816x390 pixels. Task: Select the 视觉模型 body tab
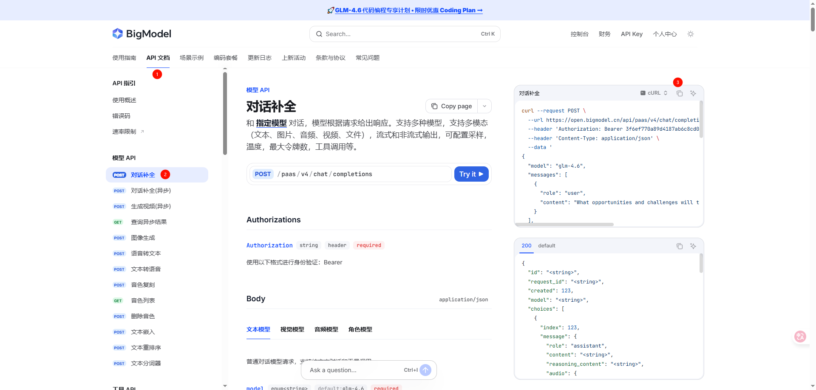[x=292, y=329]
